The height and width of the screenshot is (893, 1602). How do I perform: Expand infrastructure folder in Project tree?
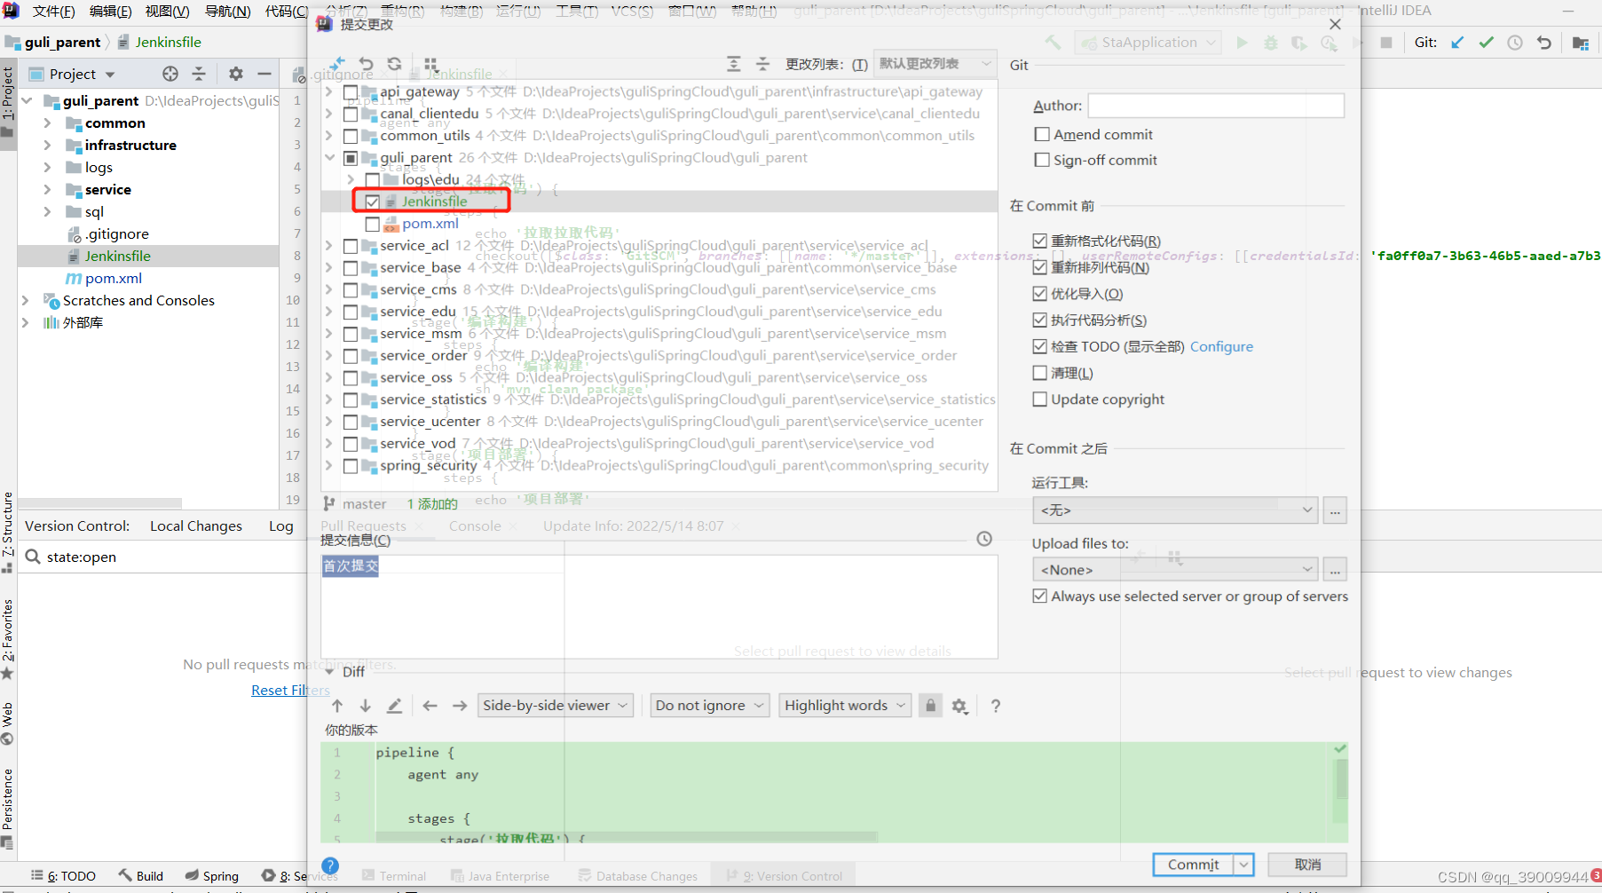click(x=48, y=146)
